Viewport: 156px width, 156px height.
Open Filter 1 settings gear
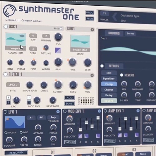pos(92,75)
